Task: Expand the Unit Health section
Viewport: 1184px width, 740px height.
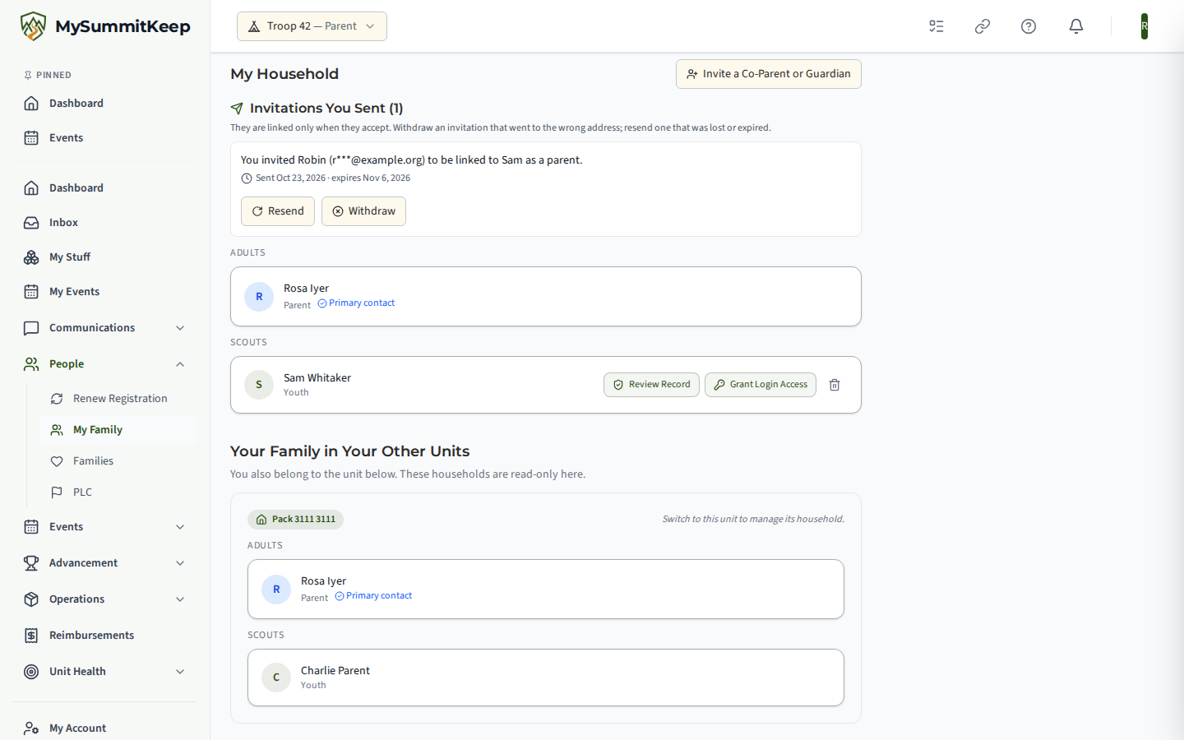Action: 105,672
